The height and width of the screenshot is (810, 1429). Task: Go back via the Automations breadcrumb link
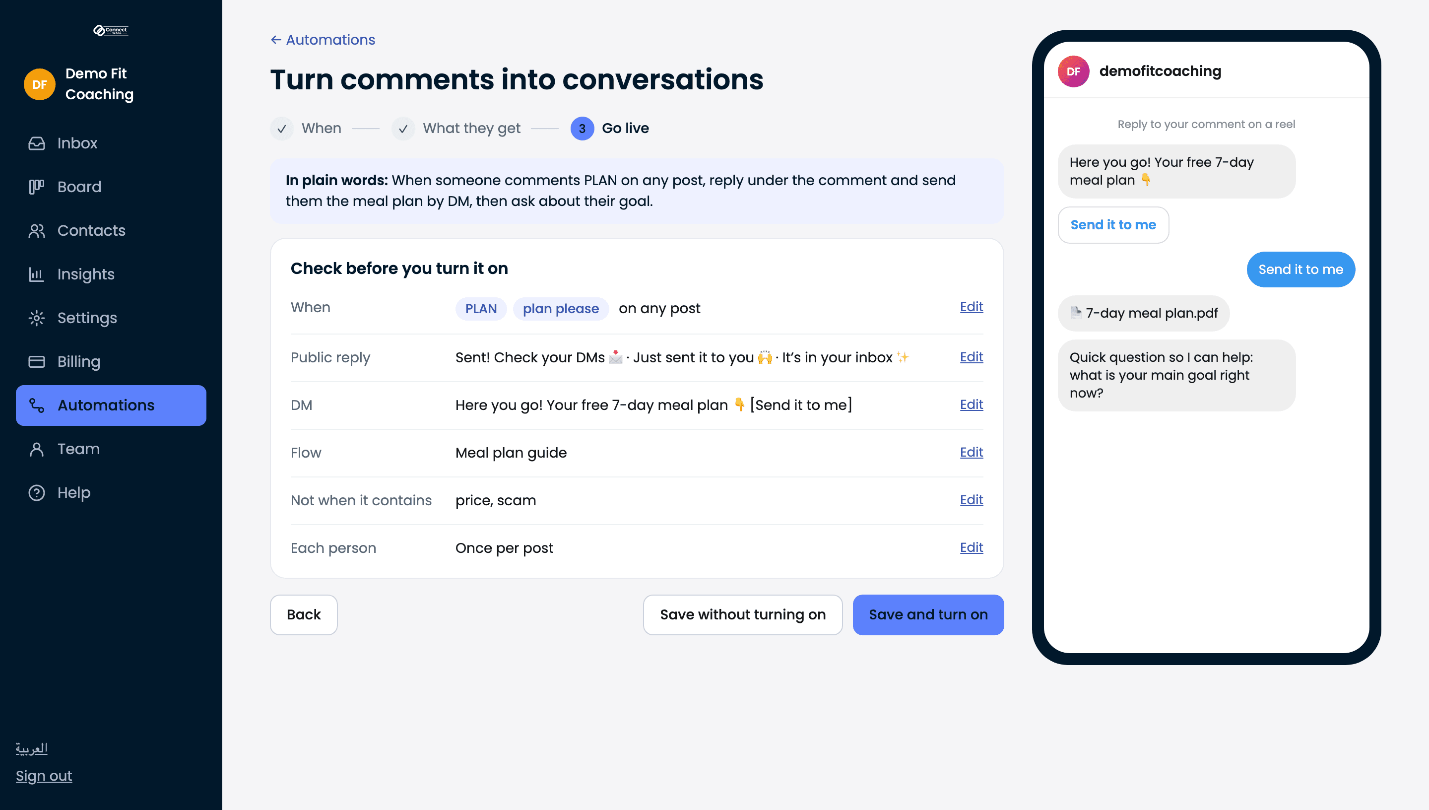click(323, 40)
